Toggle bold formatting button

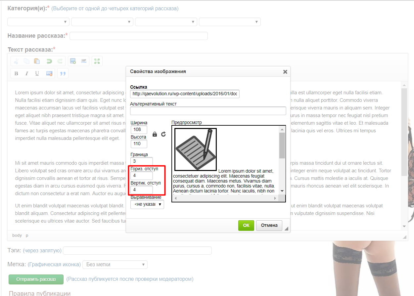[16, 73]
